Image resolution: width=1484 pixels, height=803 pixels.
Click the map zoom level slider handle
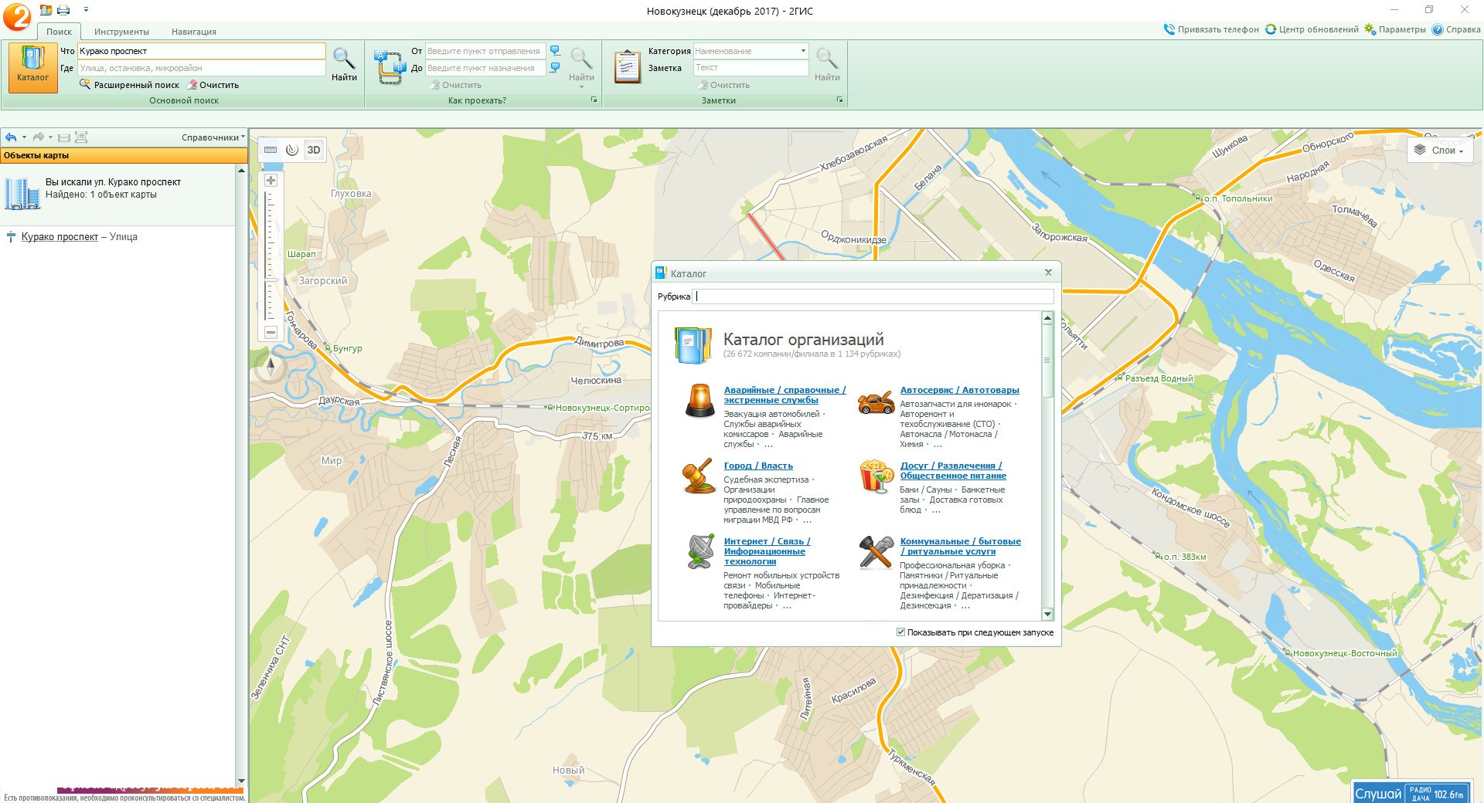pyautogui.click(x=271, y=279)
